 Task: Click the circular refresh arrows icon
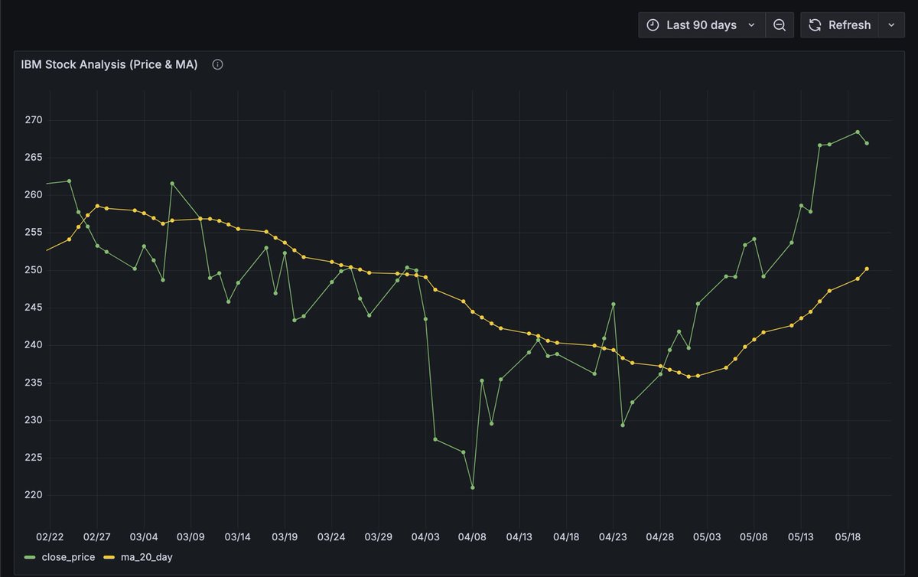(815, 25)
